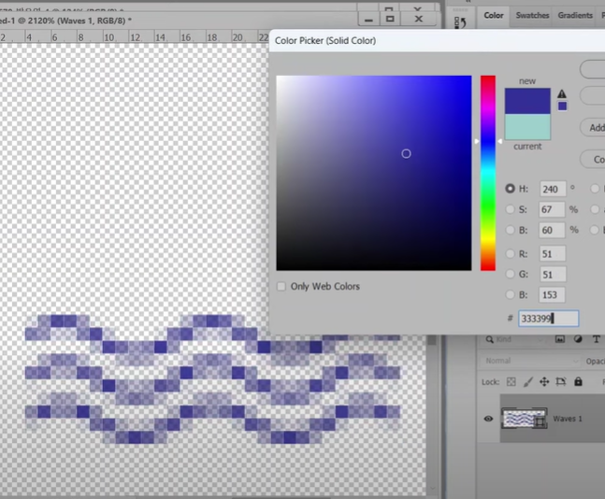The width and height of the screenshot is (605, 499).
Task: Switch to the Gradients panel tab
Action: [x=575, y=16]
